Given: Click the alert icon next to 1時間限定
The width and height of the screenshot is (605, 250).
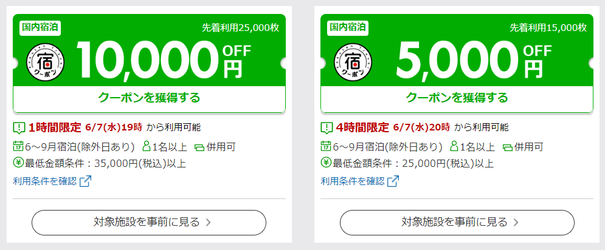Looking at the screenshot, I should pos(19,127).
